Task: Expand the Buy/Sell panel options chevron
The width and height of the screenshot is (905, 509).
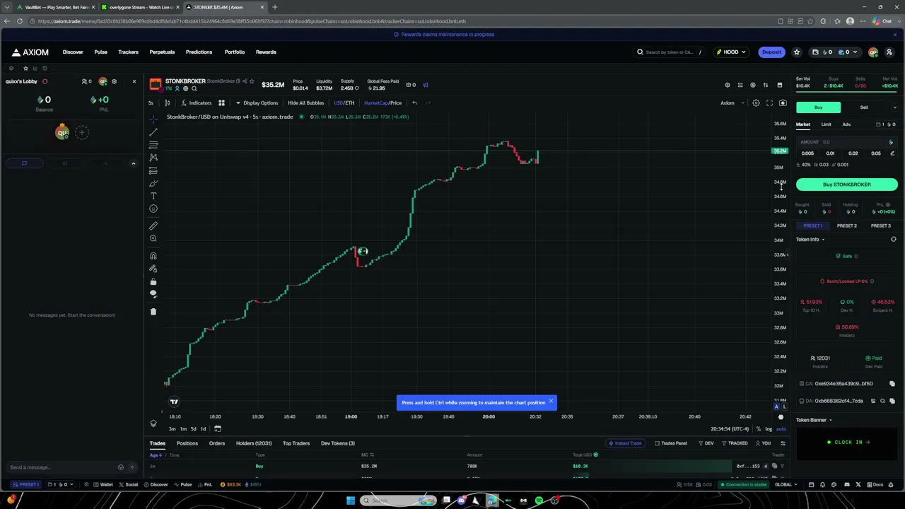Action: [894, 107]
